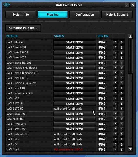Open help for UAD 1176SE
This screenshot has width=138, height=157.
click(115, 109)
